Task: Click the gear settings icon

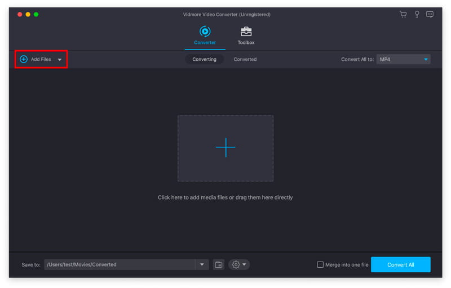Action: click(x=236, y=264)
